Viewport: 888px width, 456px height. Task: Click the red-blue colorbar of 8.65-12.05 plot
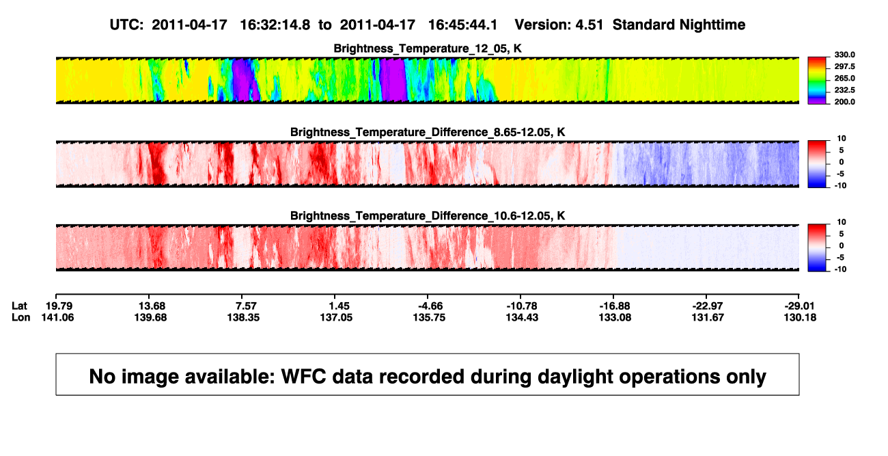point(818,164)
